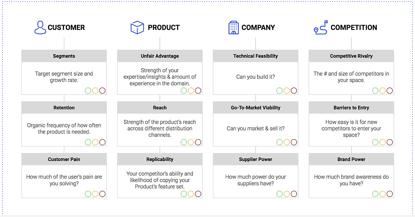Click the Brand Power card header
415x217 pixels.
351,159
